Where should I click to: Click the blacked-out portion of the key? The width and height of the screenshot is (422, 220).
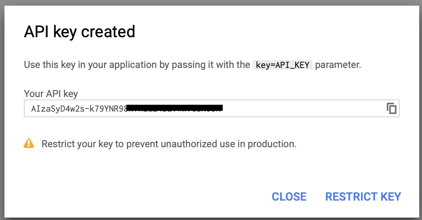[175, 108]
